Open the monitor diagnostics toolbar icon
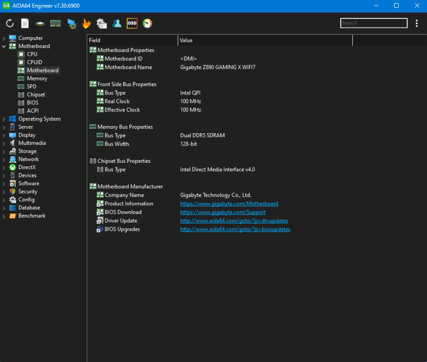Screen dimensions: 427x362 coord(72,23)
